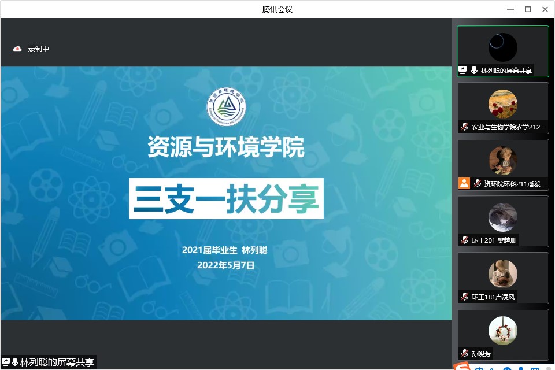Screen dimensions: 555x370
Task: Maximize the 腾讯会议 window
Action: pos(527,9)
